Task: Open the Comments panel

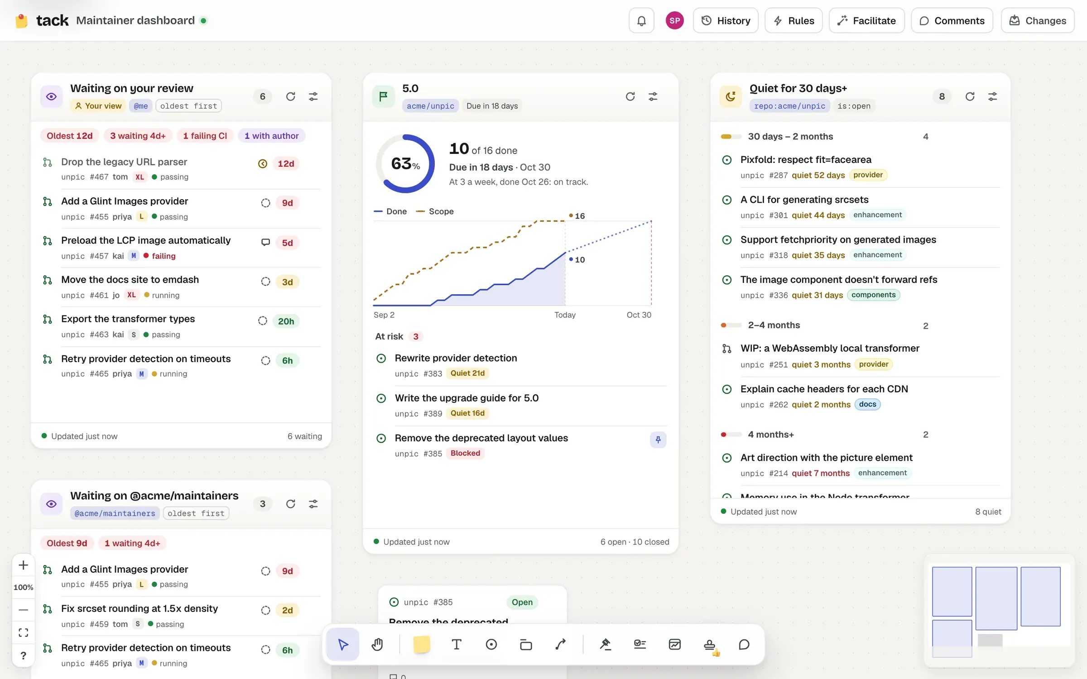Action: 952,20
